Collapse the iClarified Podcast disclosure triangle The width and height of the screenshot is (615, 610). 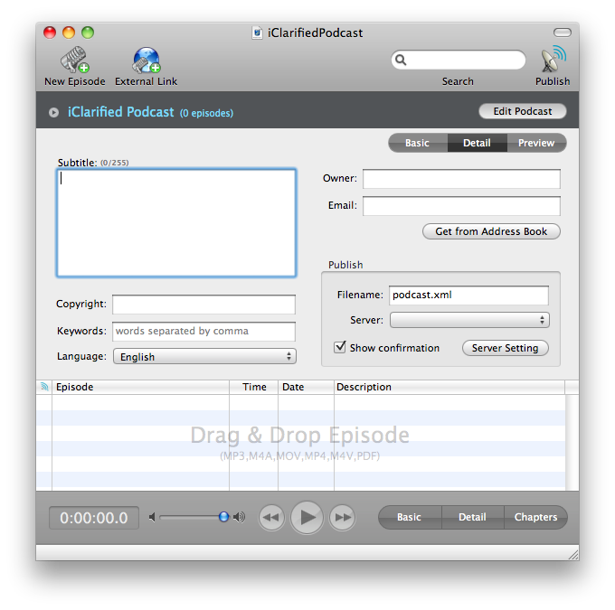tap(54, 113)
